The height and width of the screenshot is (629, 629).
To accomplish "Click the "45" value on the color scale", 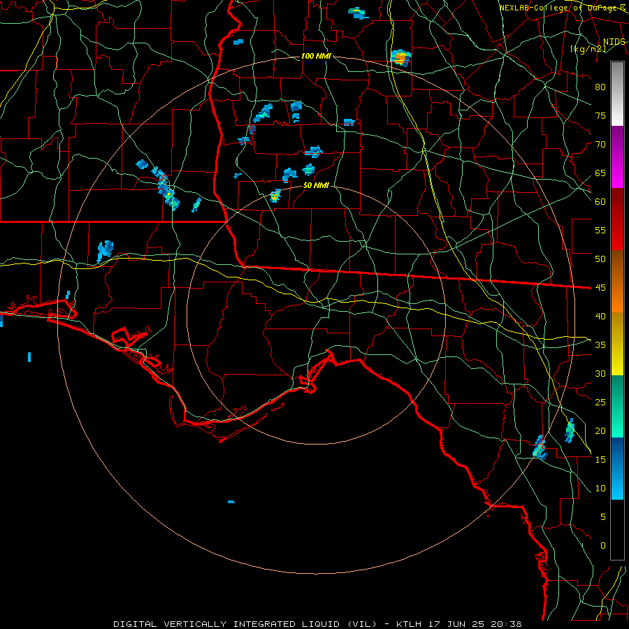I will pyautogui.click(x=600, y=288).
